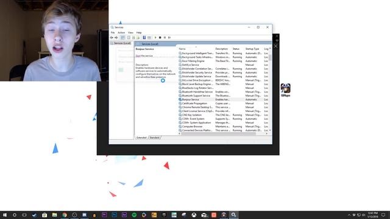Open Xbox app from the taskbar
This screenshot has width=390, height=219.
pos(194,215)
